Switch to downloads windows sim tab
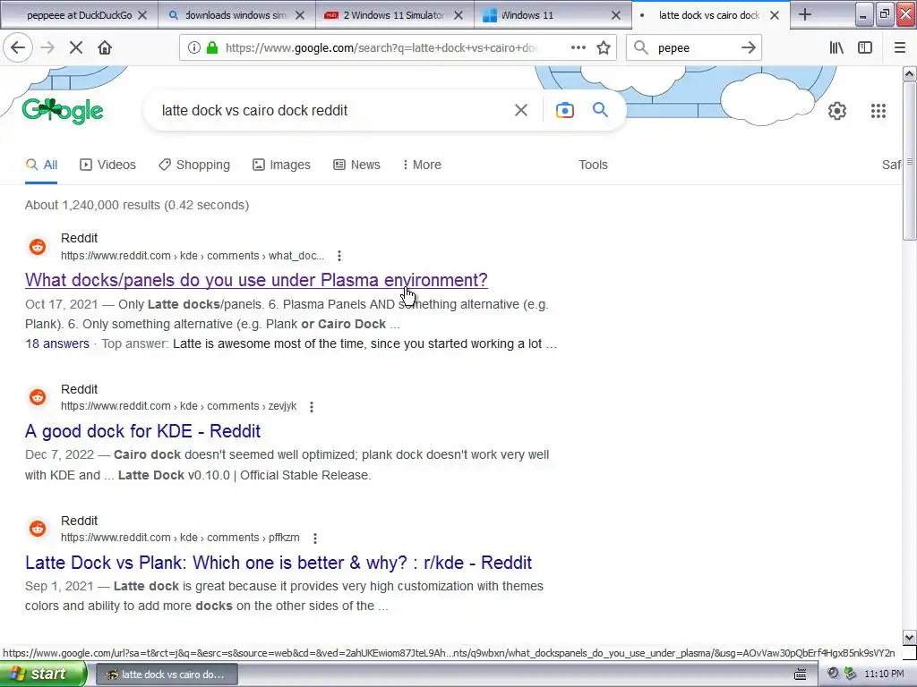The height and width of the screenshot is (687, 917). pos(236,15)
